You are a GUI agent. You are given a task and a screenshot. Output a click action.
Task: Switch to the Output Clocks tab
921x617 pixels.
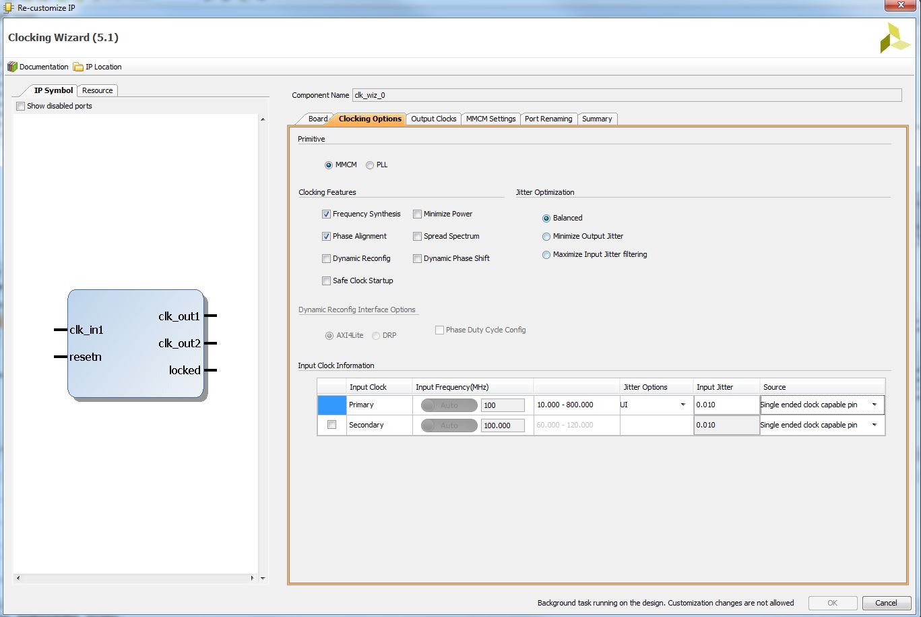(x=434, y=119)
